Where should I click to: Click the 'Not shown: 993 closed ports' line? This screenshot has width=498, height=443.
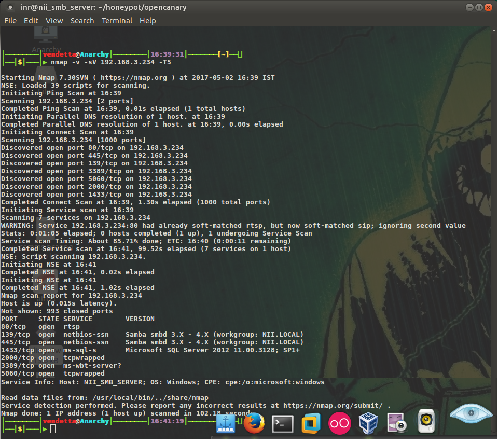coord(57,311)
